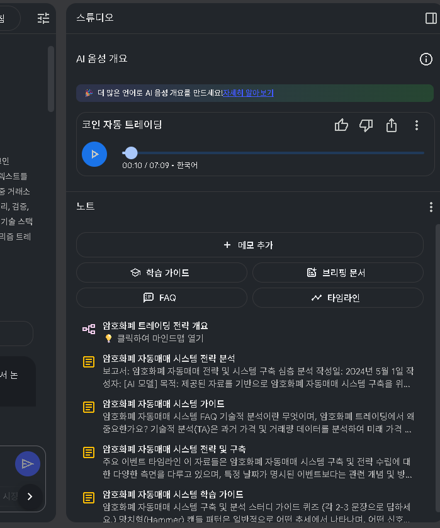Share the audio overview
This screenshot has height=528, width=440.
tap(391, 125)
